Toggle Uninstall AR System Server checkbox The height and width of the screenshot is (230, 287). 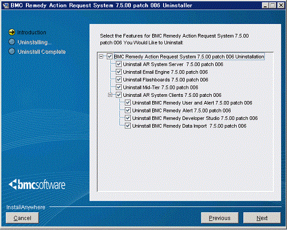pyautogui.click(x=119, y=64)
